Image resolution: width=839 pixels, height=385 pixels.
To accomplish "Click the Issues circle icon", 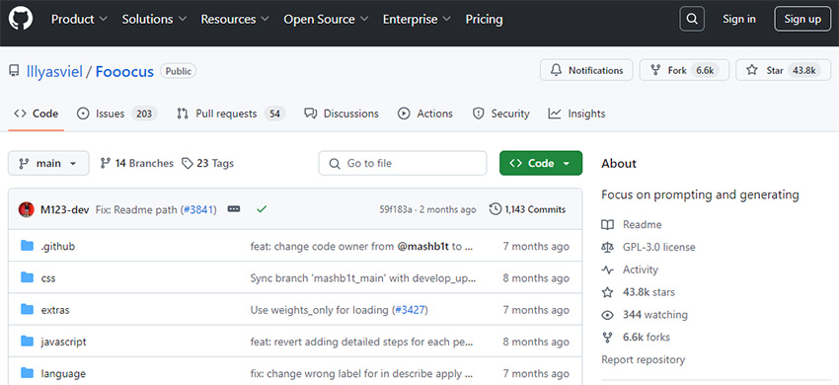I will point(83,114).
